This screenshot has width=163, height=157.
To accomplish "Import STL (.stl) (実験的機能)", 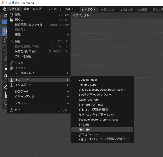I will pyautogui.click(x=102, y=110).
